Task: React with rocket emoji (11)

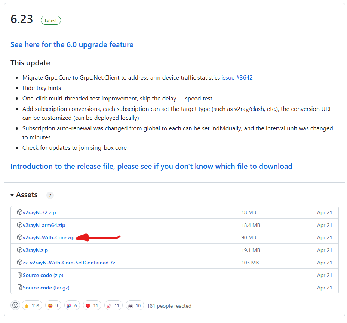Action: pyautogui.click(x=113, y=305)
